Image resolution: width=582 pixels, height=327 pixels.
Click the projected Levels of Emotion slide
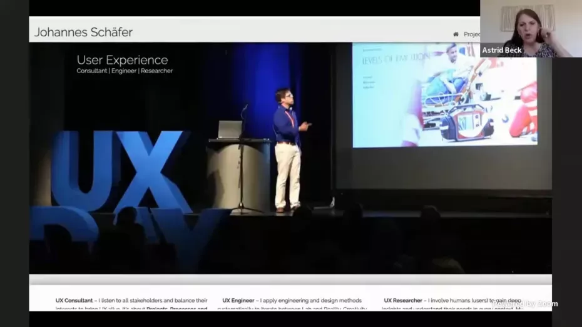point(444,94)
